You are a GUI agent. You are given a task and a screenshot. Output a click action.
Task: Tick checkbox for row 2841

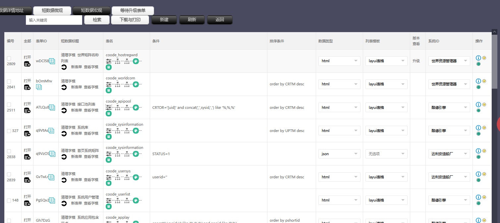point(9,81)
